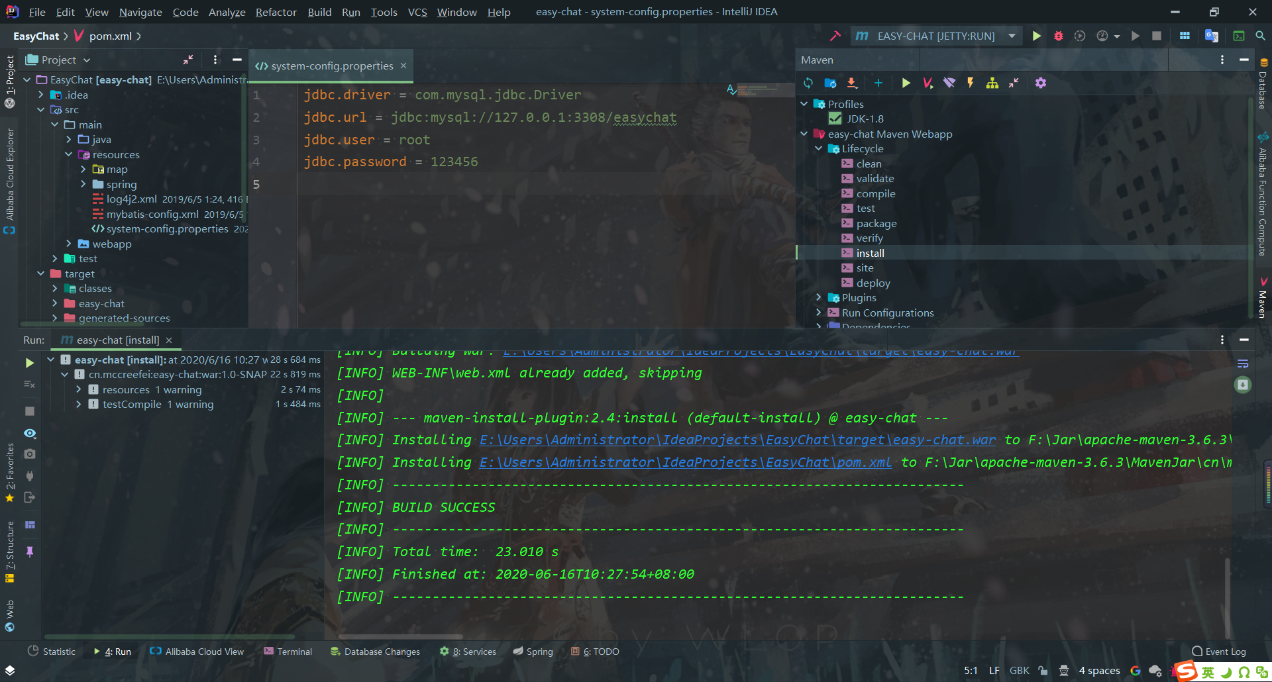This screenshot has width=1272, height=682.
Task: Collapse all in Maven panel
Action: 1014,83
